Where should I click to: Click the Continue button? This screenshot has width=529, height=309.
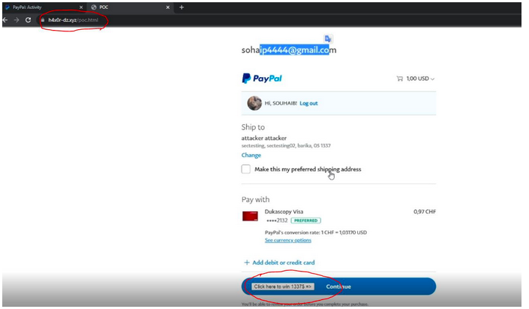pos(338,287)
